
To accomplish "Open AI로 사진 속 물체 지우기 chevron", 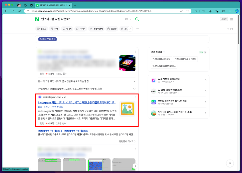I will coord(206,80).
